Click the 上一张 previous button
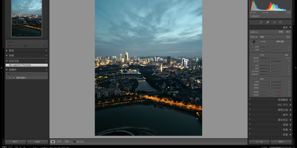 point(259,142)
